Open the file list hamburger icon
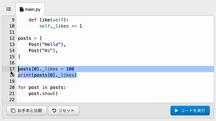Viewport: 216px width, 121px height. (9, 9)
